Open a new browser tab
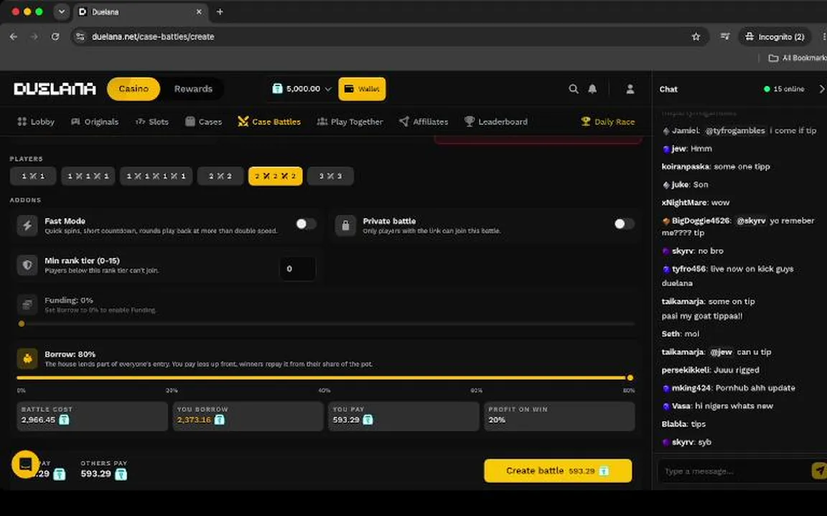 click(x=220, y=11)
